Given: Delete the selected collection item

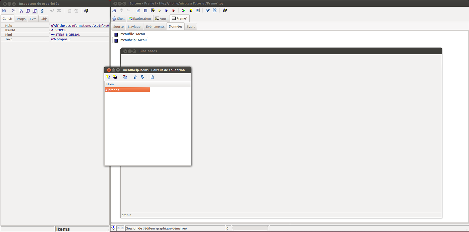Looking at the screenshot, I should point(125,77).
